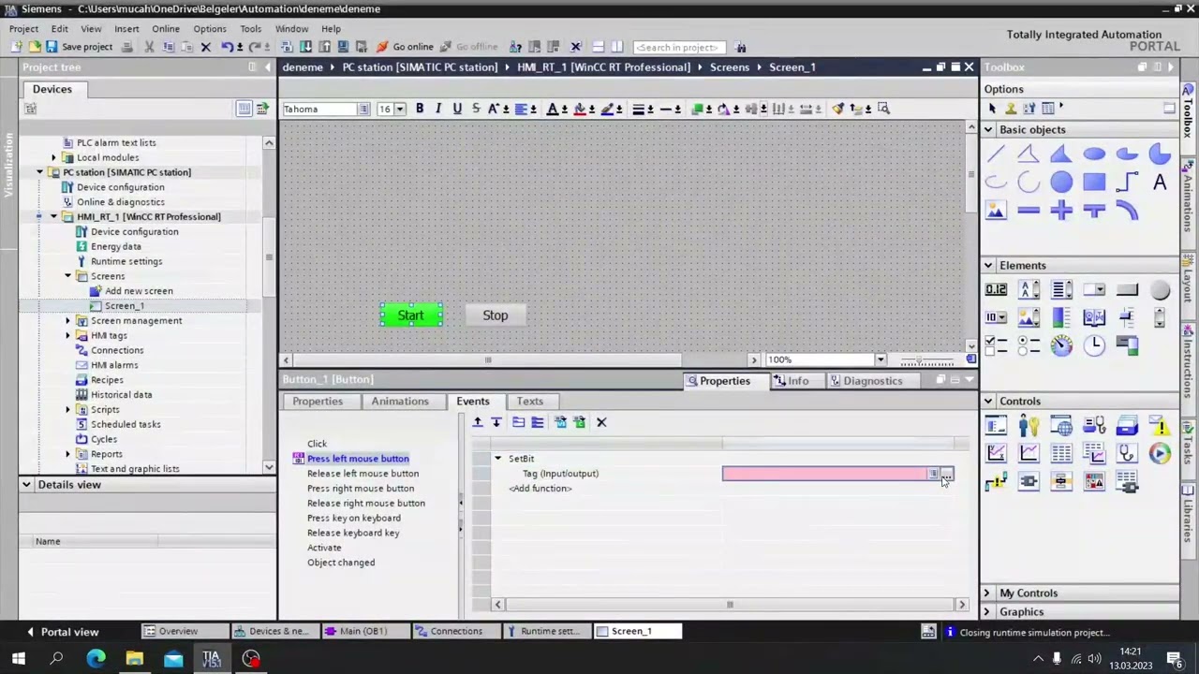
Task: Open Edge browser from taskbar
Action: click(96, 659)
